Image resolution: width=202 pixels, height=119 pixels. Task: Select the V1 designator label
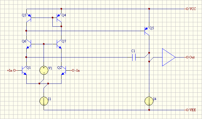(x=50, y=68)
